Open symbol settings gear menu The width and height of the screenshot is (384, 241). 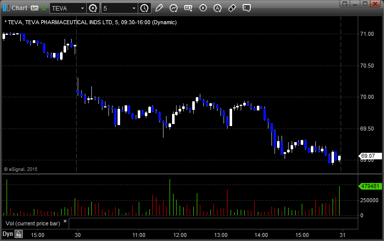[x=93, y=8]
